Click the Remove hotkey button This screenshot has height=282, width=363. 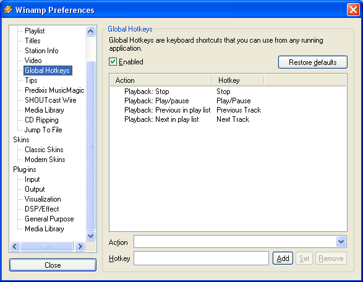point(331,258)
